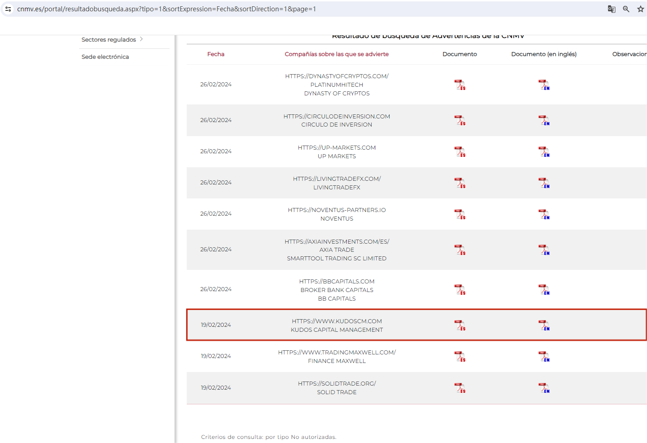Click the Documento column header
The width and height of the screenshot is (647, 443).
click(x=460, y=54)
